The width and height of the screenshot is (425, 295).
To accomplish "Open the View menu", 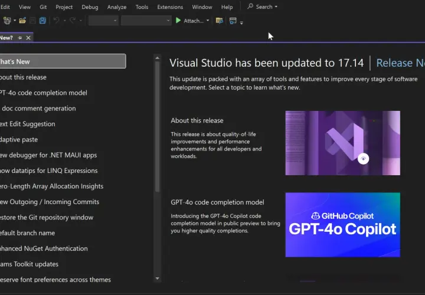I will click(x=25, y=7).
